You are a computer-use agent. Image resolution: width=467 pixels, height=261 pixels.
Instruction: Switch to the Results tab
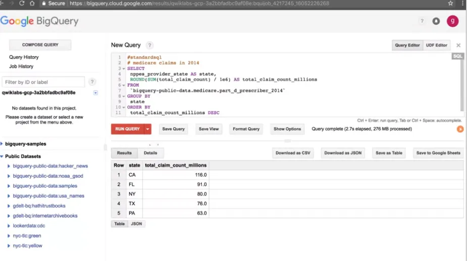124,153
